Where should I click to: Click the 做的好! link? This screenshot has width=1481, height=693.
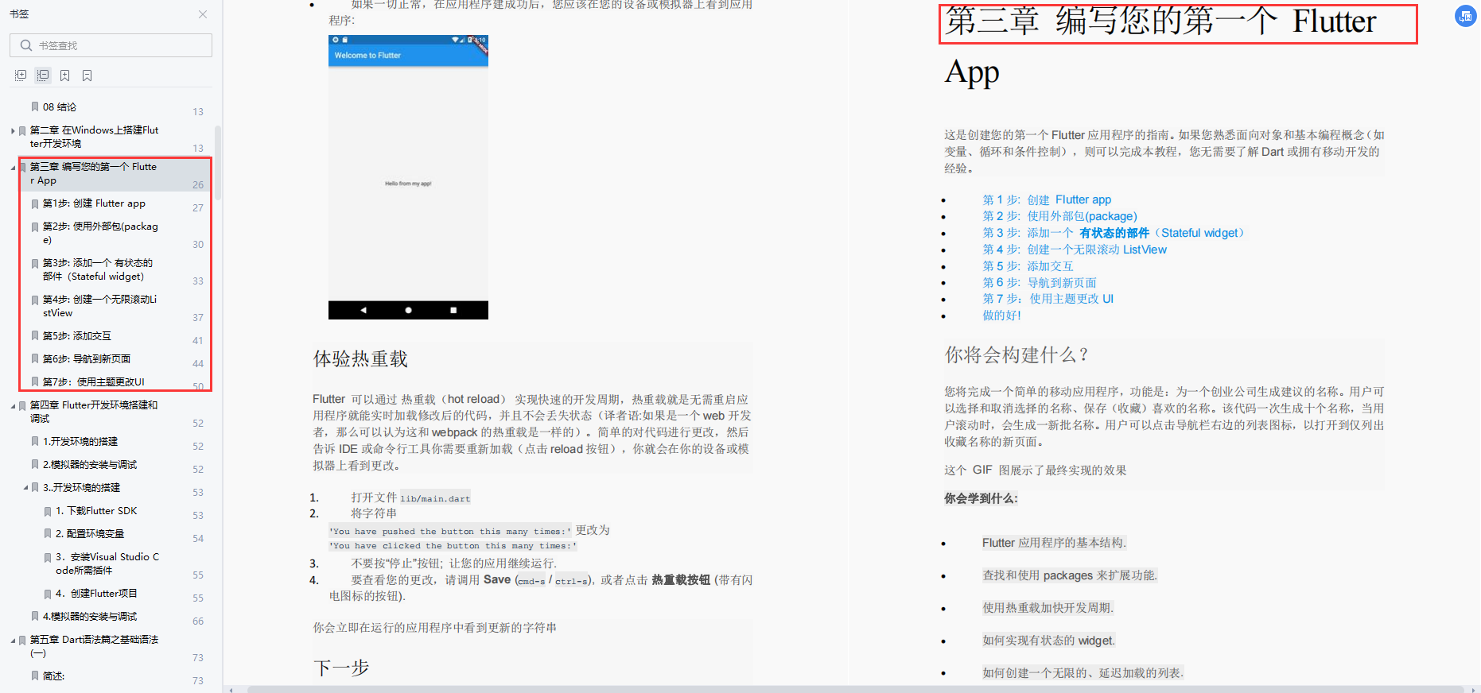[x=1001, y=316]
